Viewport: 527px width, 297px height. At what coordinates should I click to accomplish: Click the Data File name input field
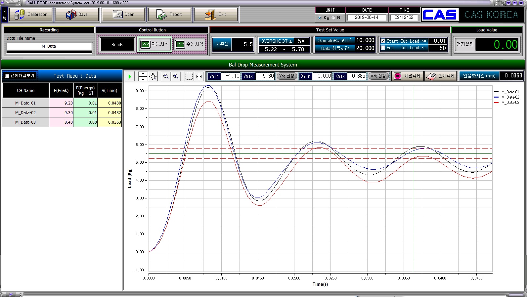pos(49,46)
